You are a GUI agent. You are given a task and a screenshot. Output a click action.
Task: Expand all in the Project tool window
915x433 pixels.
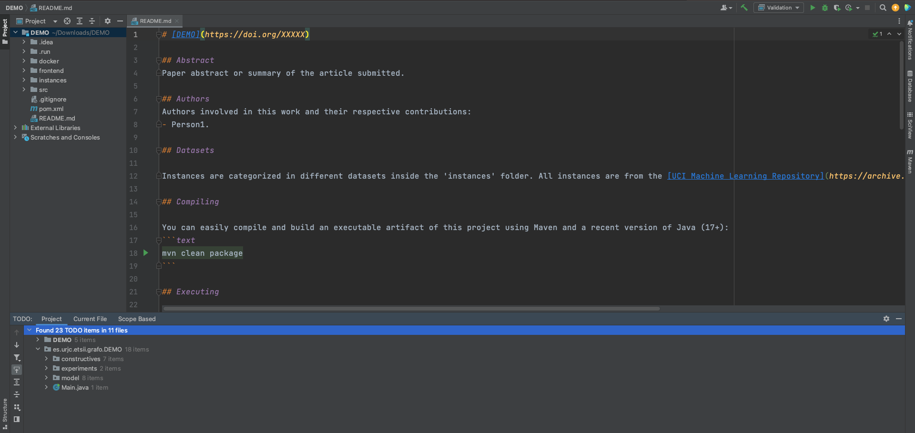point(80,21)
